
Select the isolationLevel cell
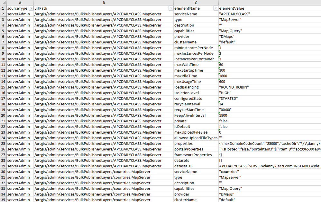pyautogui.click(x=196, y=93)
